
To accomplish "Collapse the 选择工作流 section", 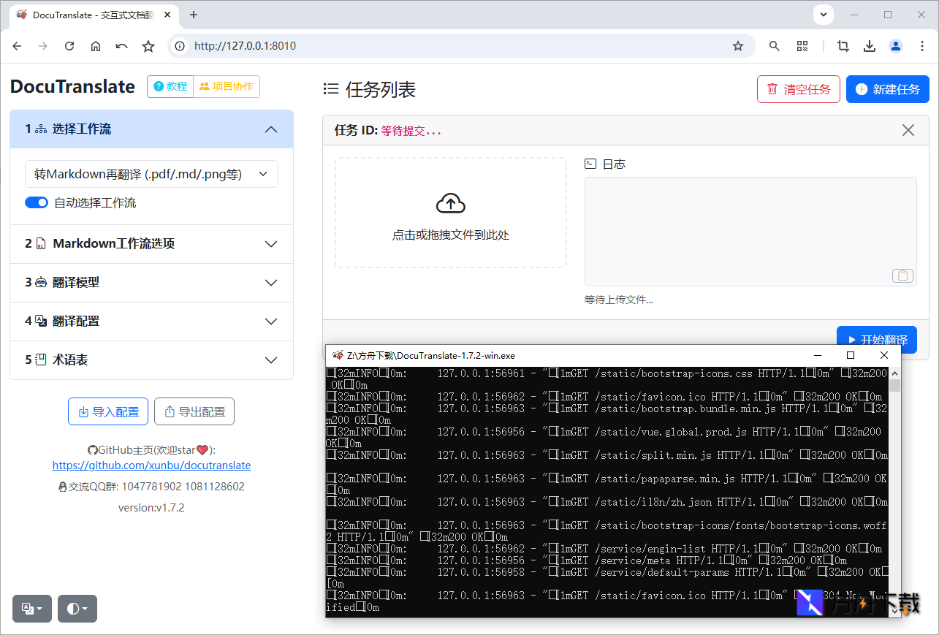I will pos(271,129).
